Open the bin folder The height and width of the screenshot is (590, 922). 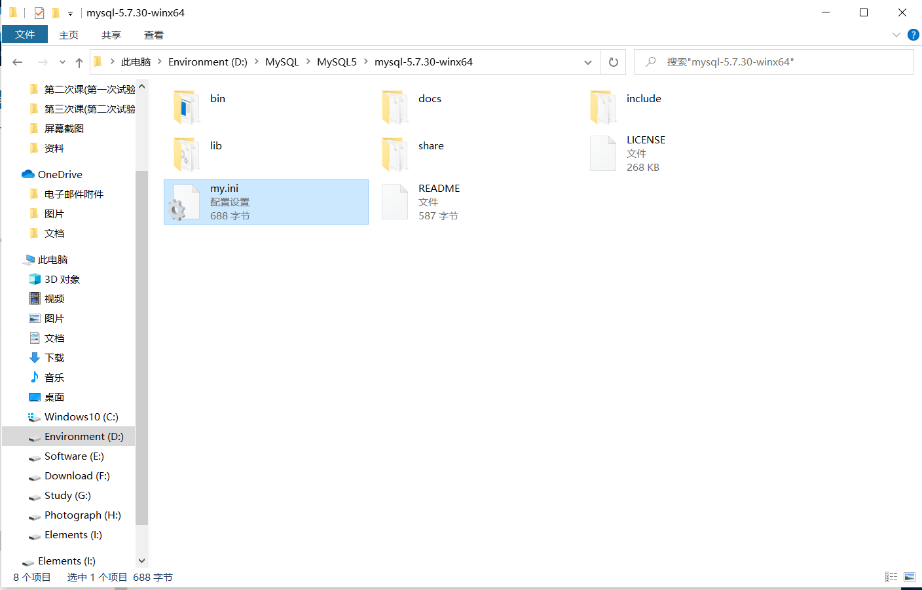[x=217, y=98]
